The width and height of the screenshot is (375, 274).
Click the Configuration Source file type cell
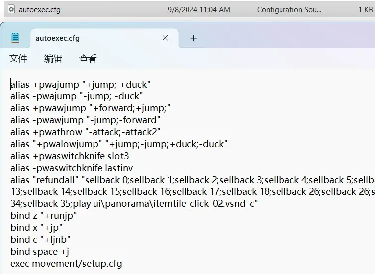pyautogui.click(x=289, y=9)
